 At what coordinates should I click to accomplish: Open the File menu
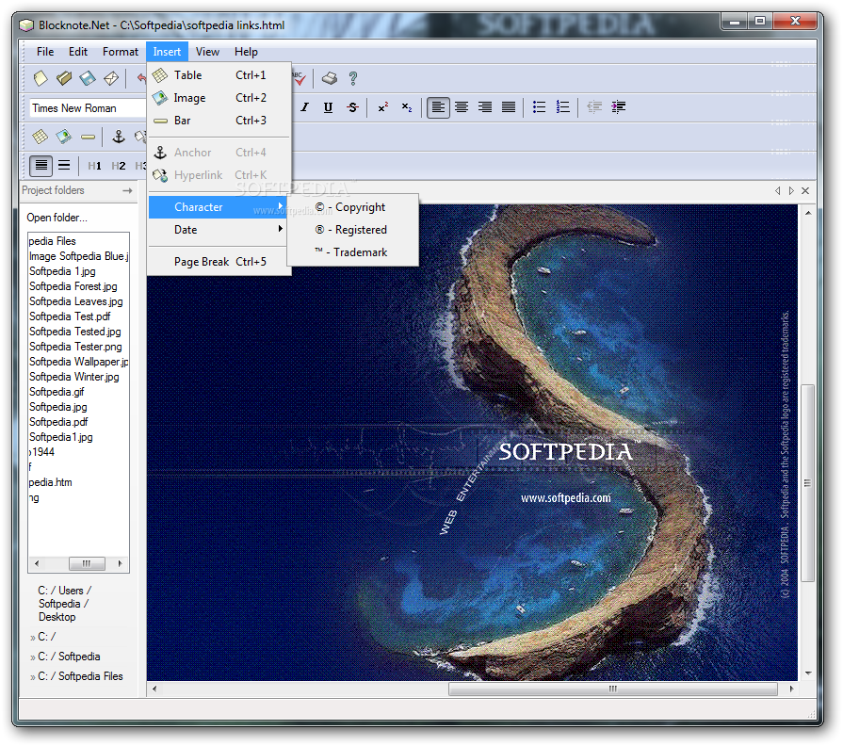point(45,52)
